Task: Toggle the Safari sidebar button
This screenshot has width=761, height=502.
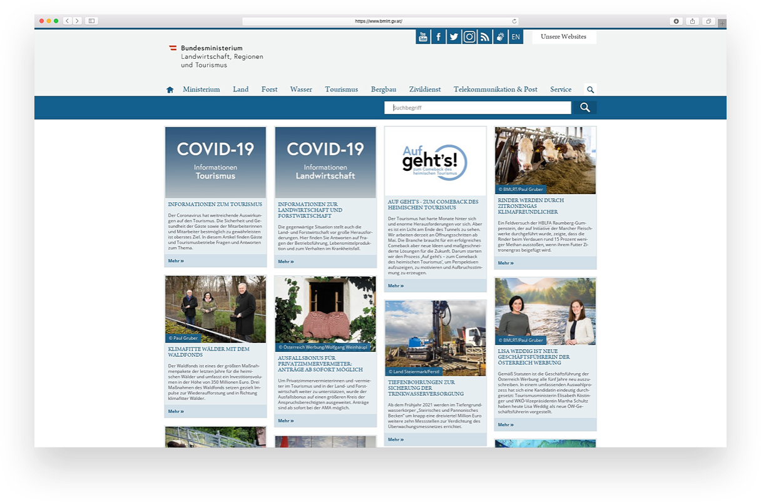Action: click(x=91, y=21)
